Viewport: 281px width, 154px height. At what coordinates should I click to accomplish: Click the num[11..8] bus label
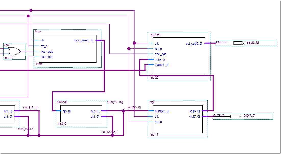(30, 107)
